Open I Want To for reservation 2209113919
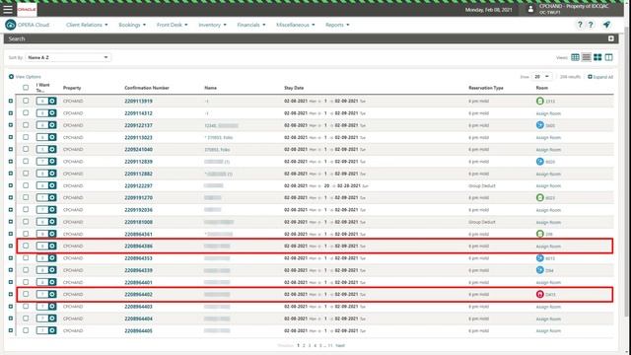 pyautogui.click(x=46, y=101)
